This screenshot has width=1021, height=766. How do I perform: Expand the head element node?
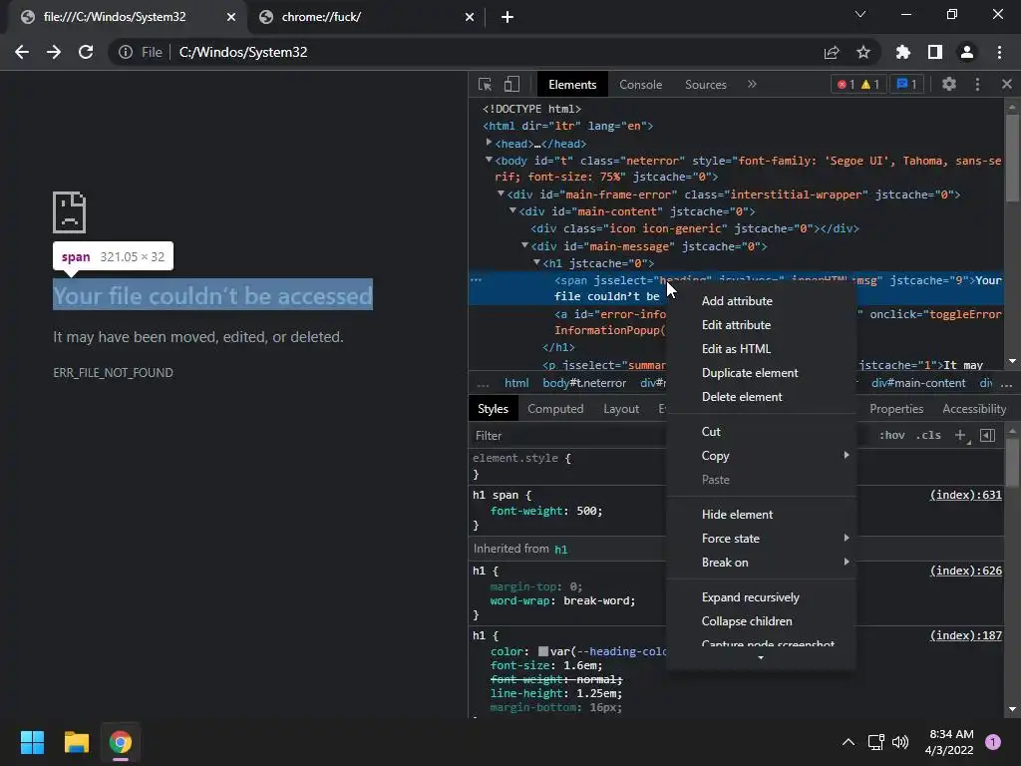489,143
